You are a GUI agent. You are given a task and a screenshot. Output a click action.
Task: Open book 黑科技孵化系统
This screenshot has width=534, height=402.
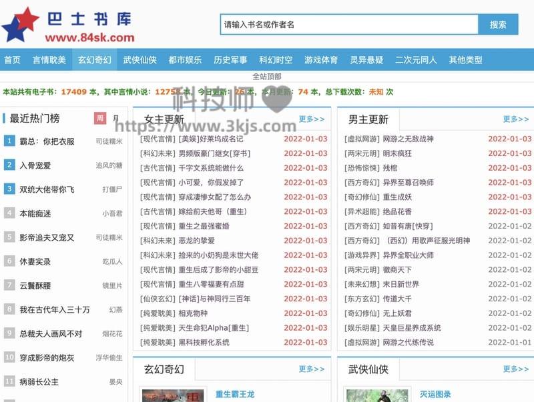coord(204,343)
